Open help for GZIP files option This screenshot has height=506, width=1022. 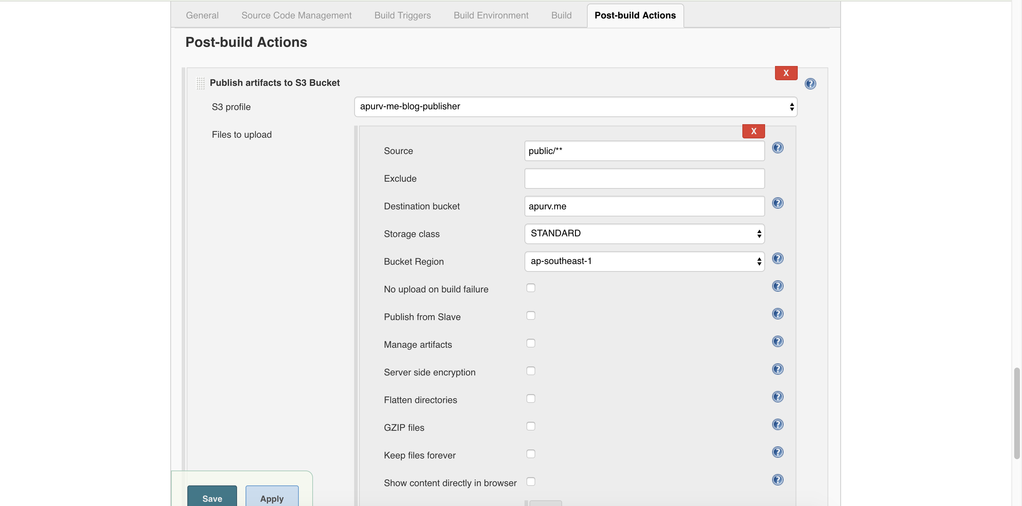point(777,425)
